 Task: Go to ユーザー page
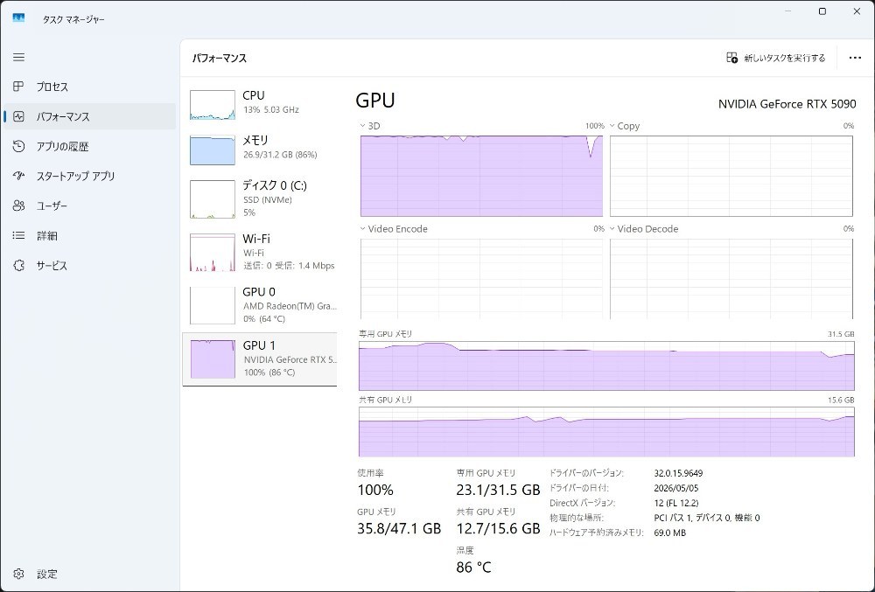pyautogui.click(x=89, y=205)
